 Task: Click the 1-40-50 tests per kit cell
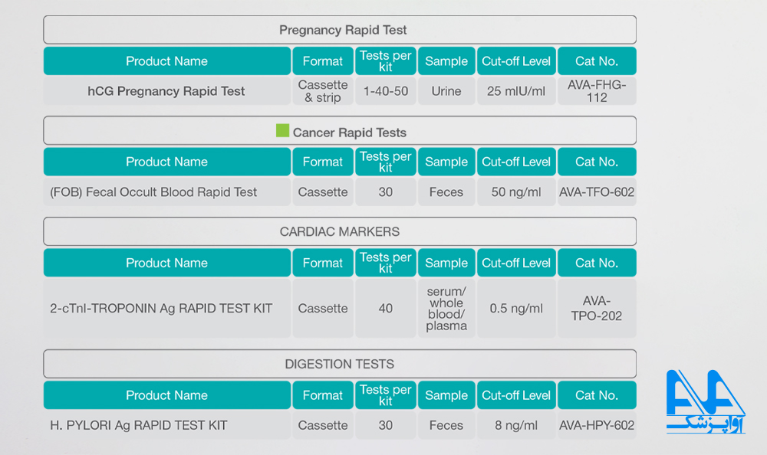pyautogui.click(x=386, y=91)
